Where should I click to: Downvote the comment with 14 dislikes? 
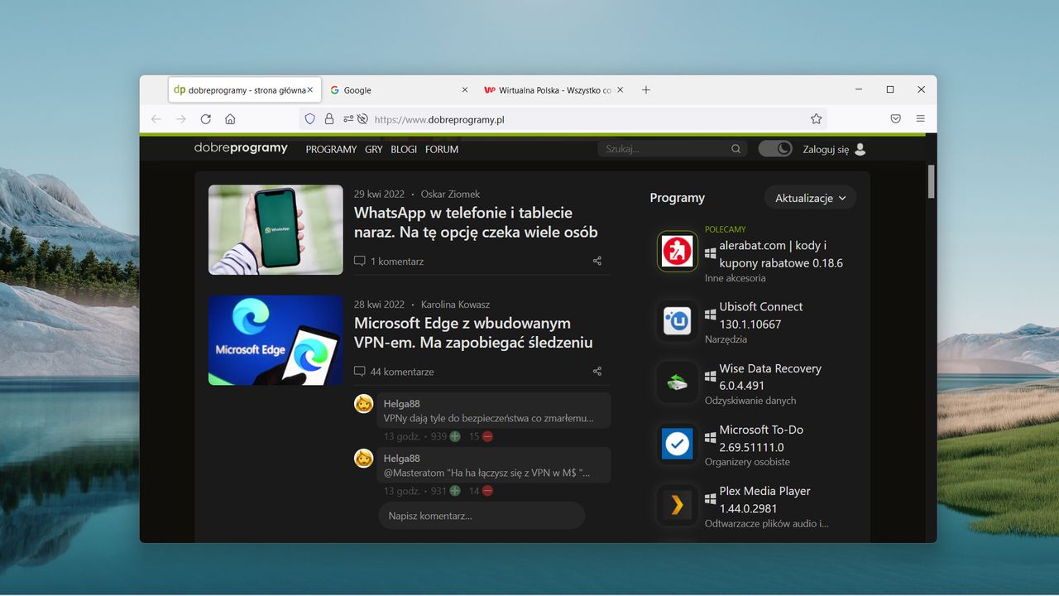tap(488, 491)
